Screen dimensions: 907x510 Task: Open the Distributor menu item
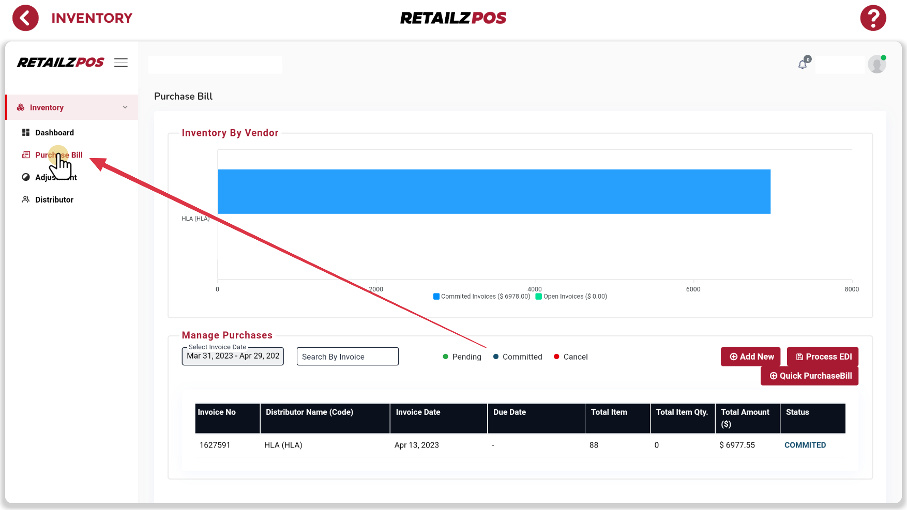coord(54,199)
